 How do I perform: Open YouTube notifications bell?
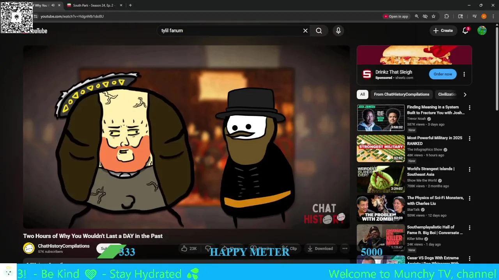pyautogui.click(x=465, y=31)
